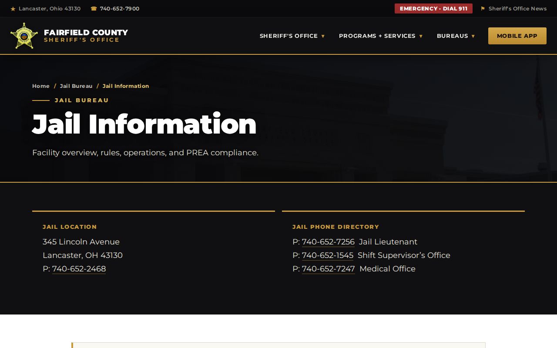Click the Fairfield County sheriff star badge logo
Image resolution: width=557 pixels, height=348 pixels.
(24, 36)
